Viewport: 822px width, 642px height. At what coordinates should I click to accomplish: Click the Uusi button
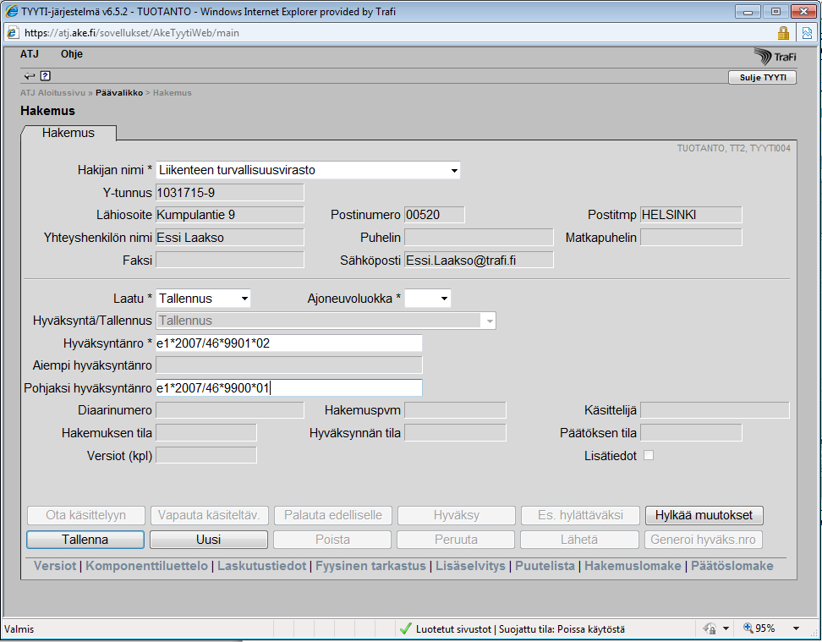click(x=209, y=539)
